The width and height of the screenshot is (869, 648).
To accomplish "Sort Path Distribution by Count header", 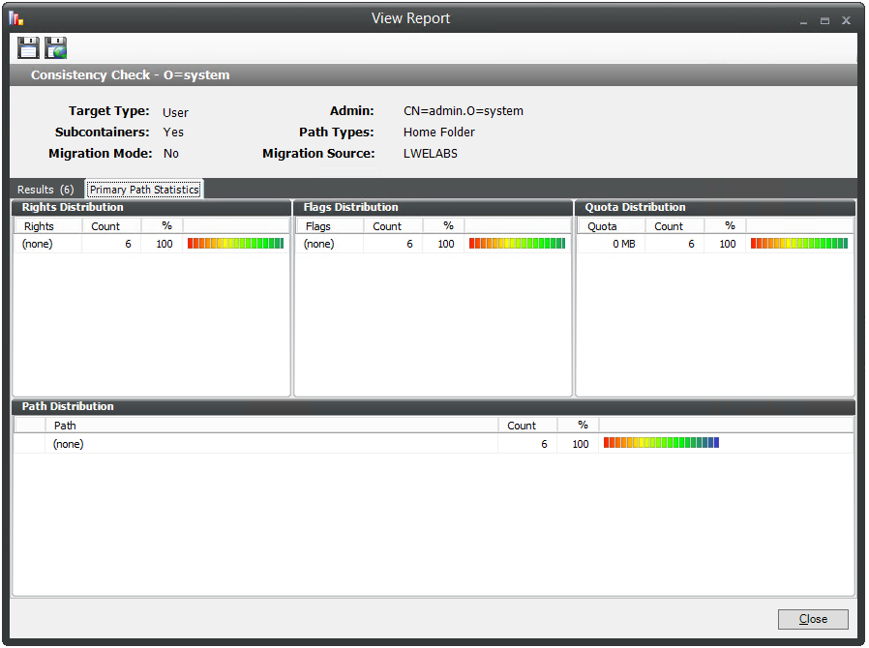I will pyautogui.click(x=527, y=426).
